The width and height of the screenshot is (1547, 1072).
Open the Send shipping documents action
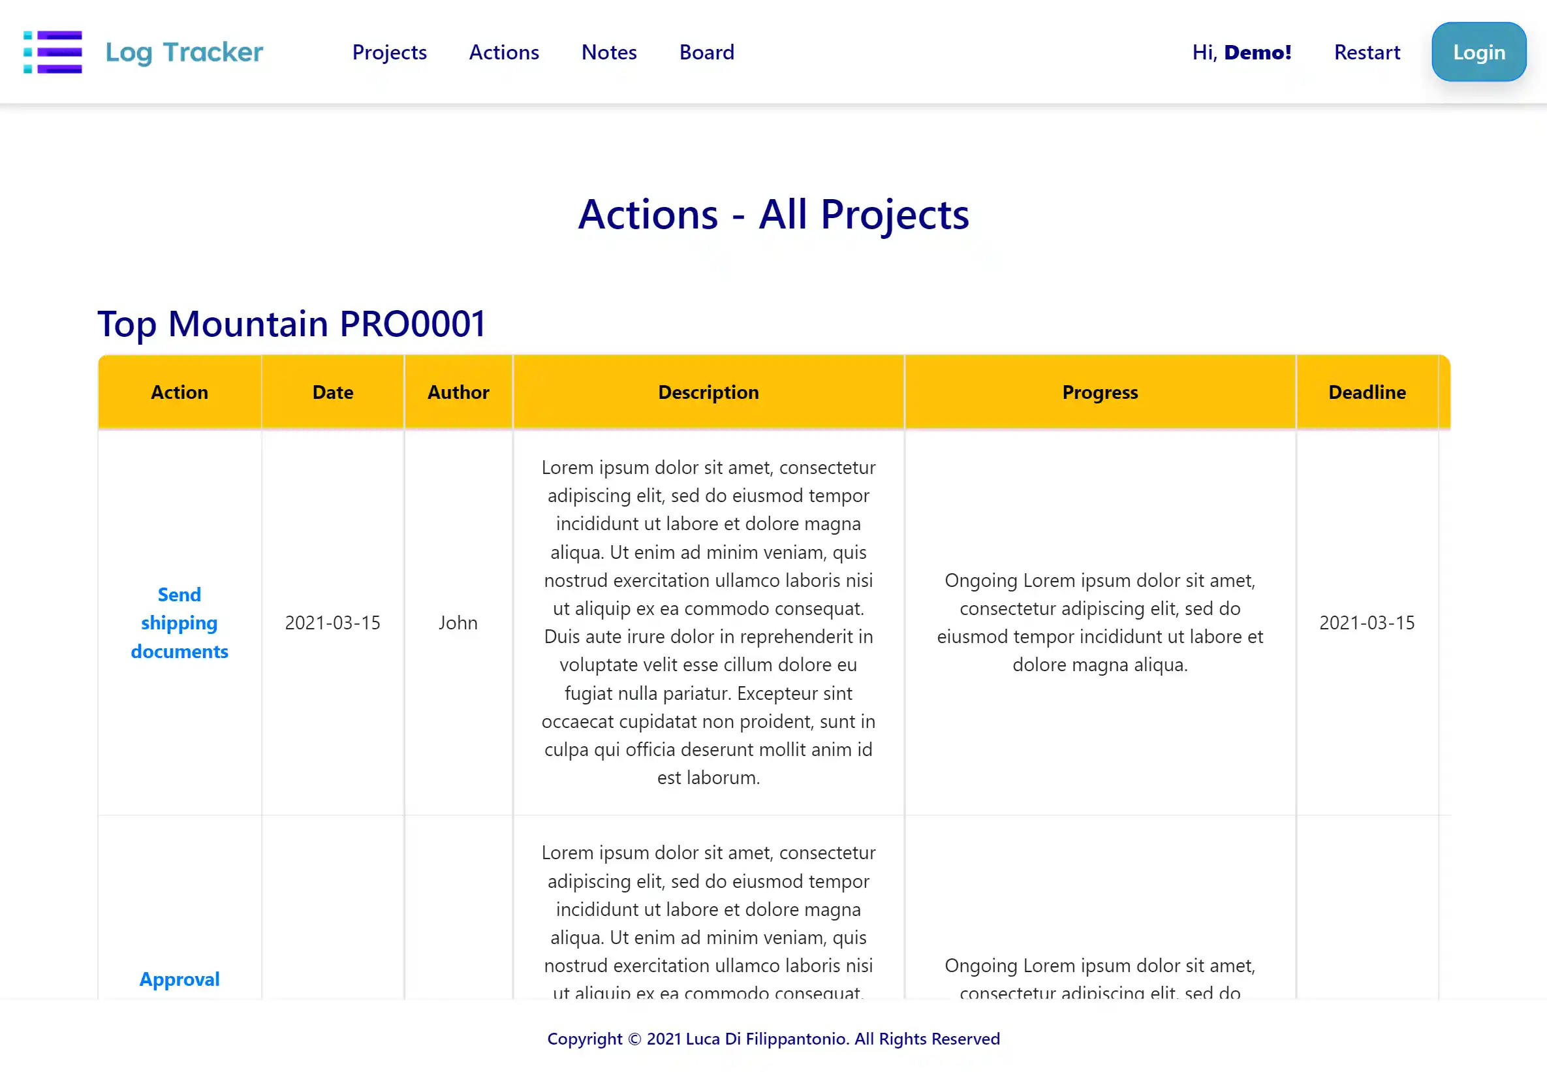[x=180, y=623]
